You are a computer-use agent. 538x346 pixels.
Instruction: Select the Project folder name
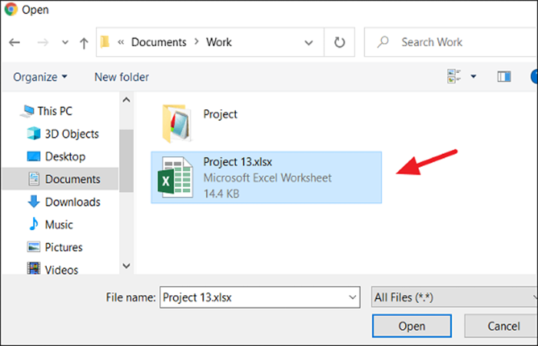[x=221, y=114]
